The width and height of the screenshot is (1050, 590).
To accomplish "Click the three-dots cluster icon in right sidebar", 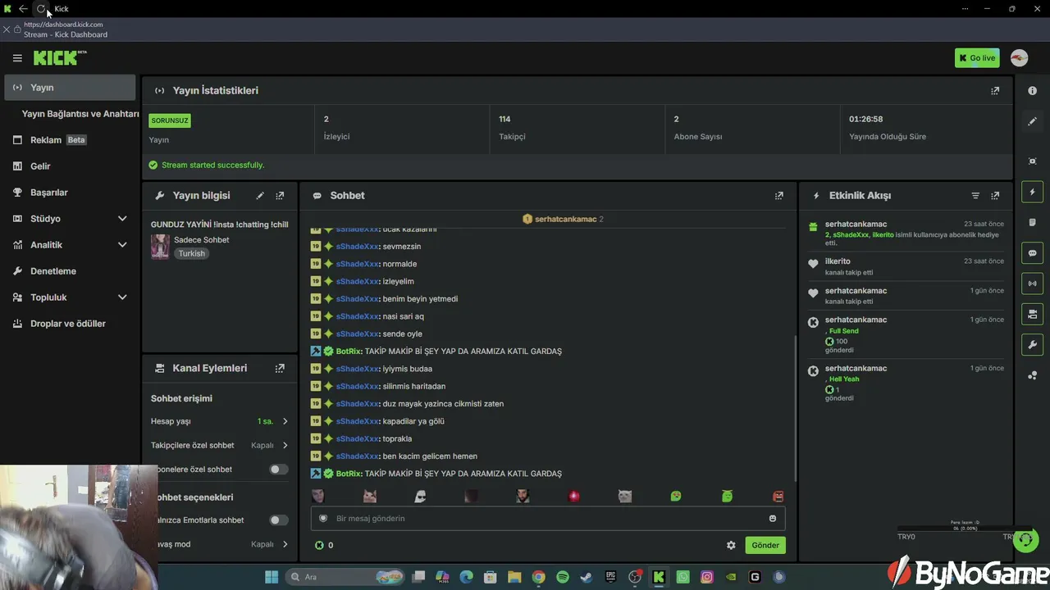I will coord(1033,375).
